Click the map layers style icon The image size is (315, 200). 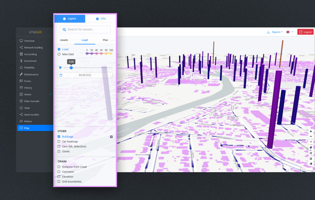311,147
